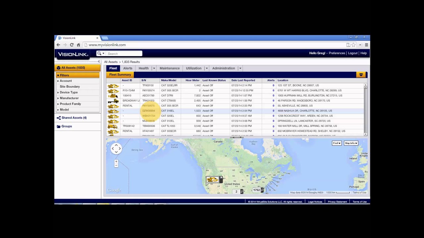
Task: Click location 1298 ROCKCREST WAY, ARDEN
Action: coord(305,116)
